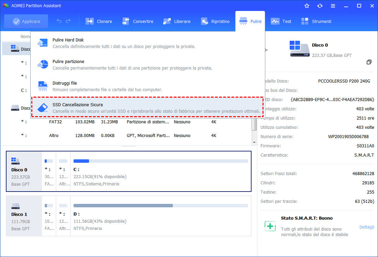Click the Disco 0 drive icon in details panel

click(299, 49)
